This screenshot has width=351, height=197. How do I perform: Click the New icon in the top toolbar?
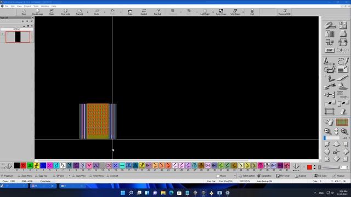[x=24, y=12]
